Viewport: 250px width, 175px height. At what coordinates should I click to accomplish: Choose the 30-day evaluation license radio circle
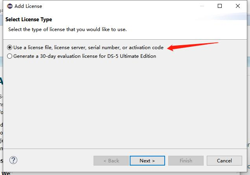(x=10, y=56)
